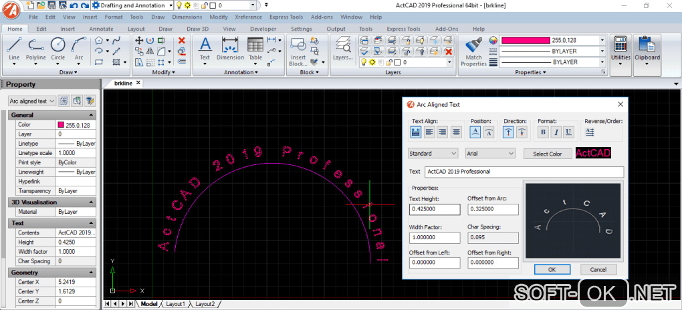Expand the color 255,0,128 dropdown in ribbon
This screenshot has width=682, height=310.
602,41
